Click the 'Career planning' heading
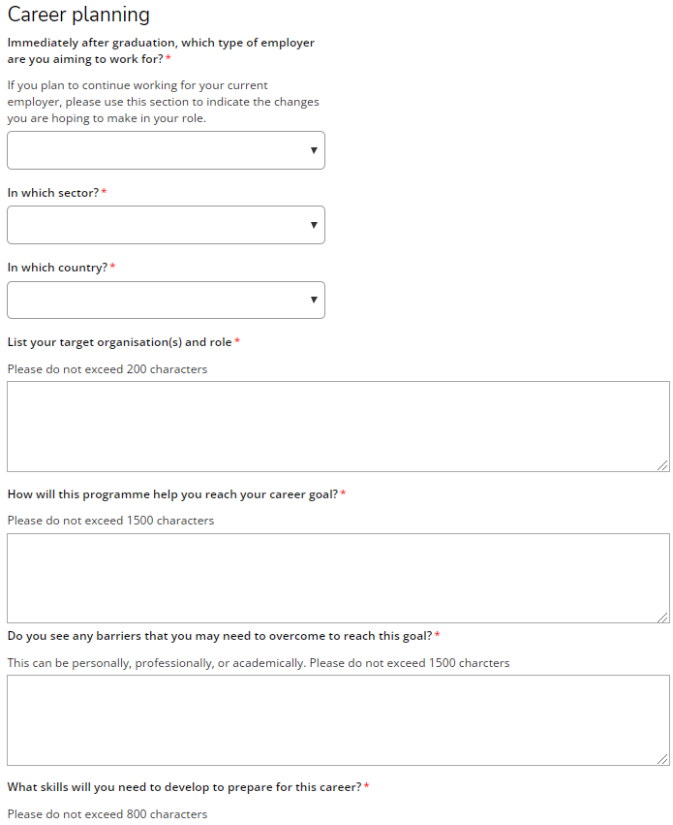 [x=78, y=15]
